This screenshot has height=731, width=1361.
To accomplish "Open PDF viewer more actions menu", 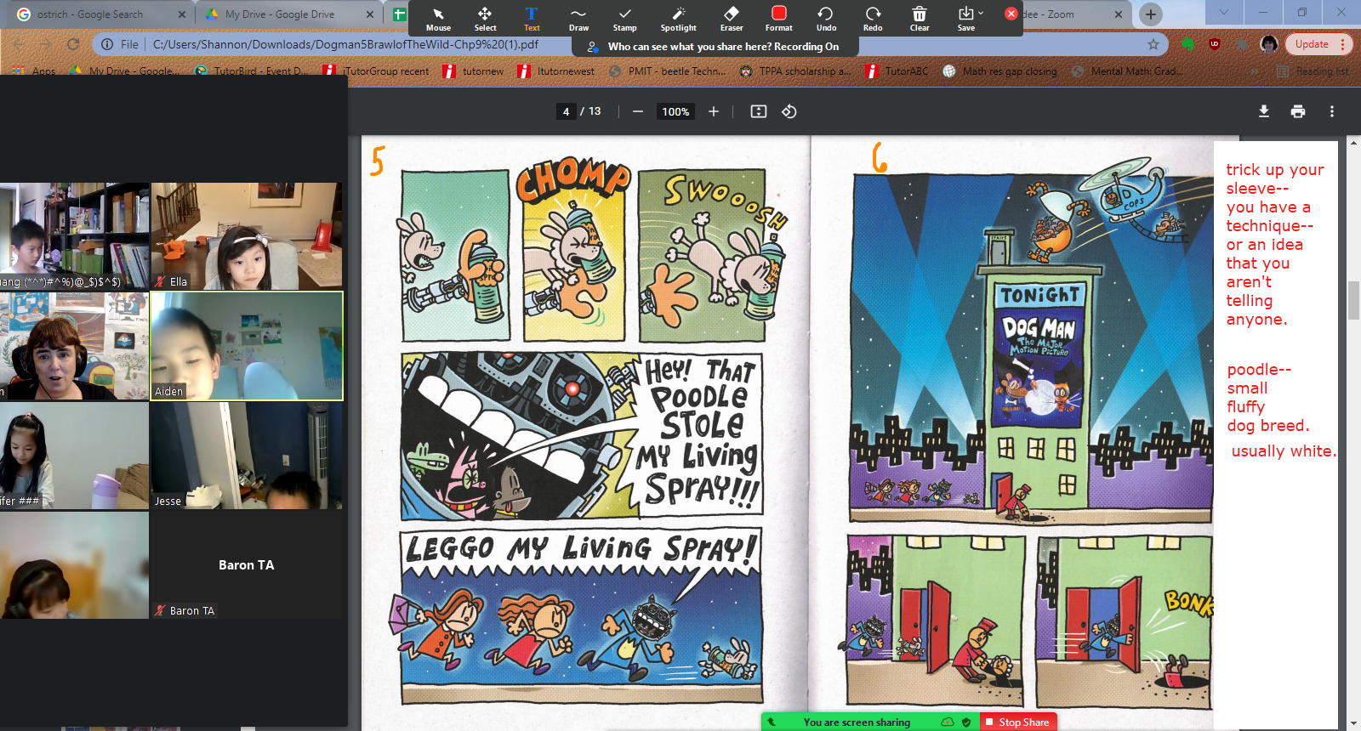I will tap(1332, 111).
